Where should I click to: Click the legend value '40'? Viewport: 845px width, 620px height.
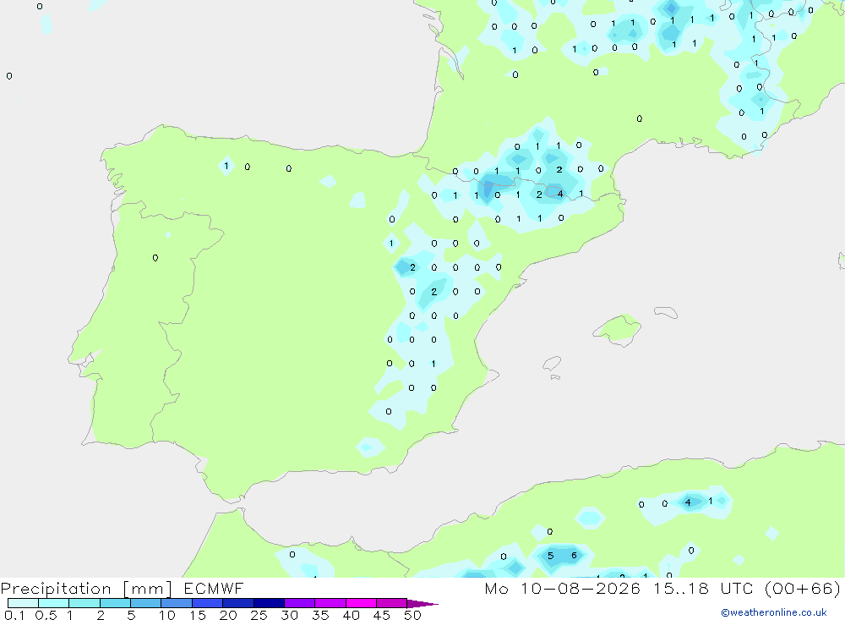click(352, 615)
